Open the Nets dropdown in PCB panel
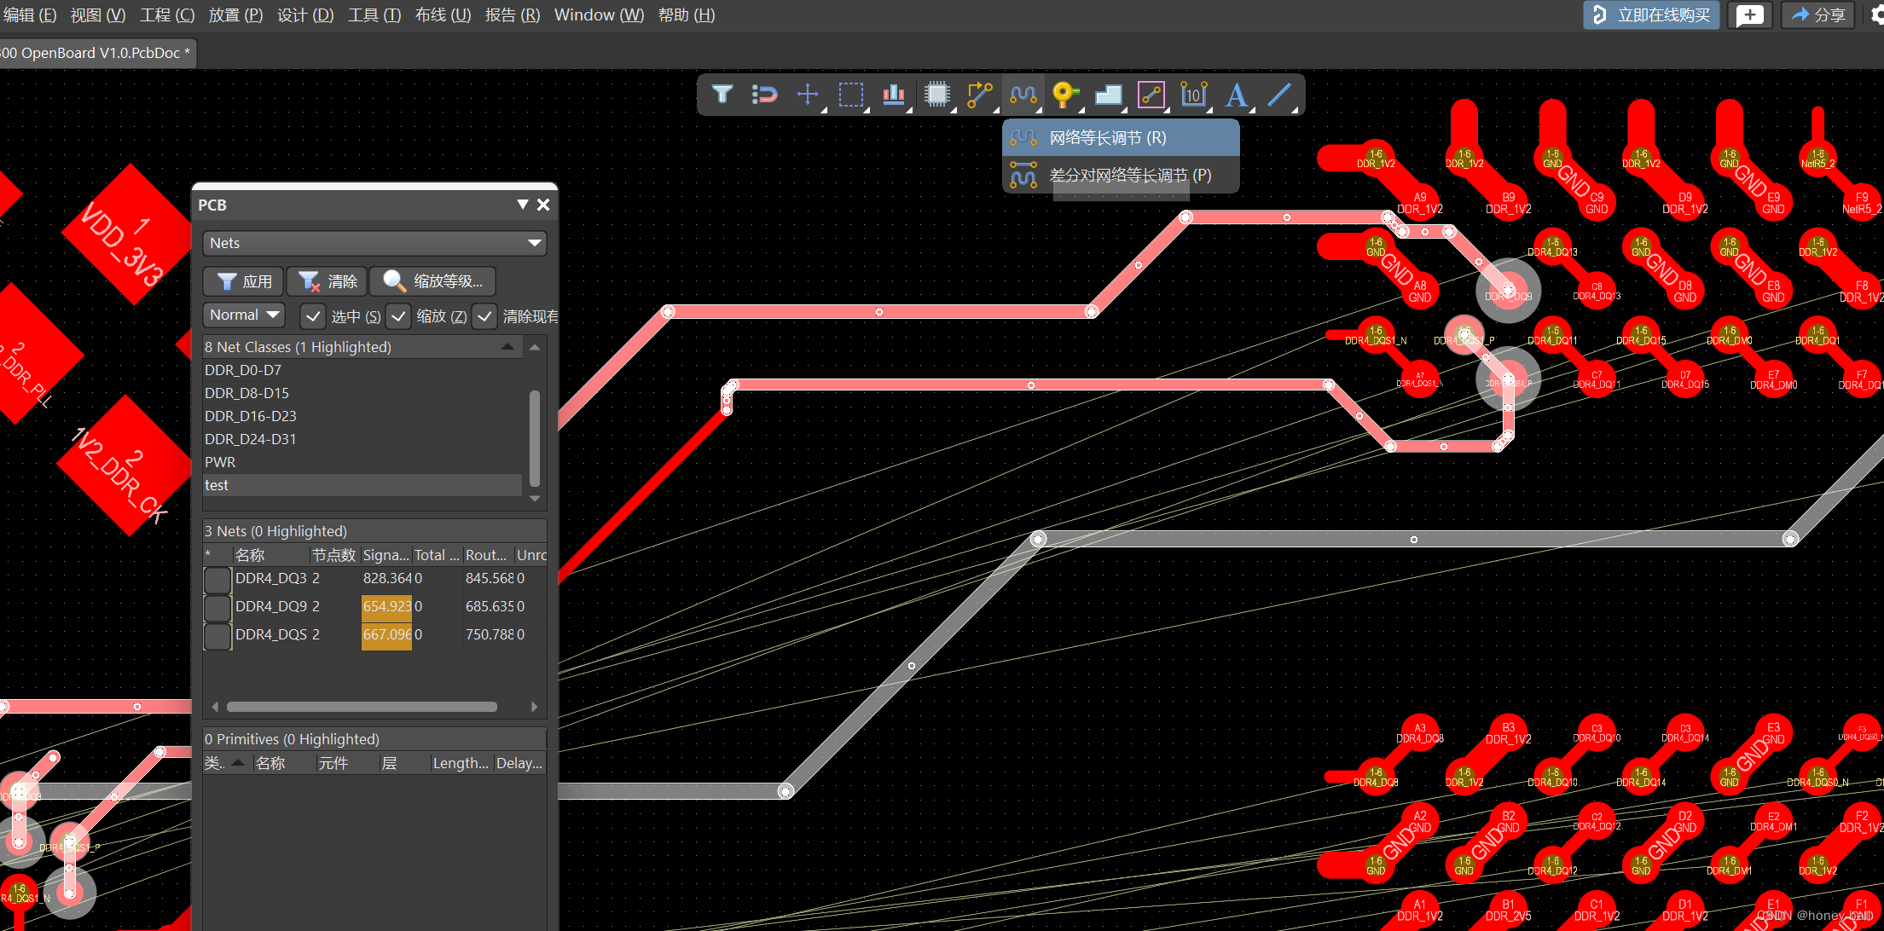This screenshot has height=931, width=1884. click(x=374, y=243)
